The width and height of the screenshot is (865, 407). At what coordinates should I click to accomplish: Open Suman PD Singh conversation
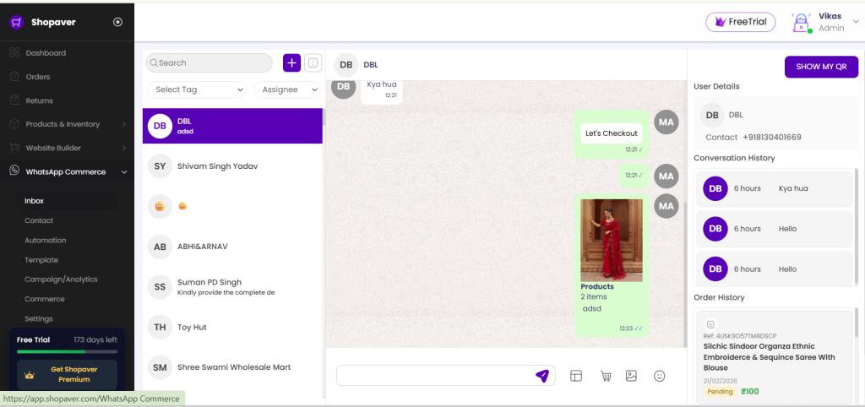click(x=232, y=287)
